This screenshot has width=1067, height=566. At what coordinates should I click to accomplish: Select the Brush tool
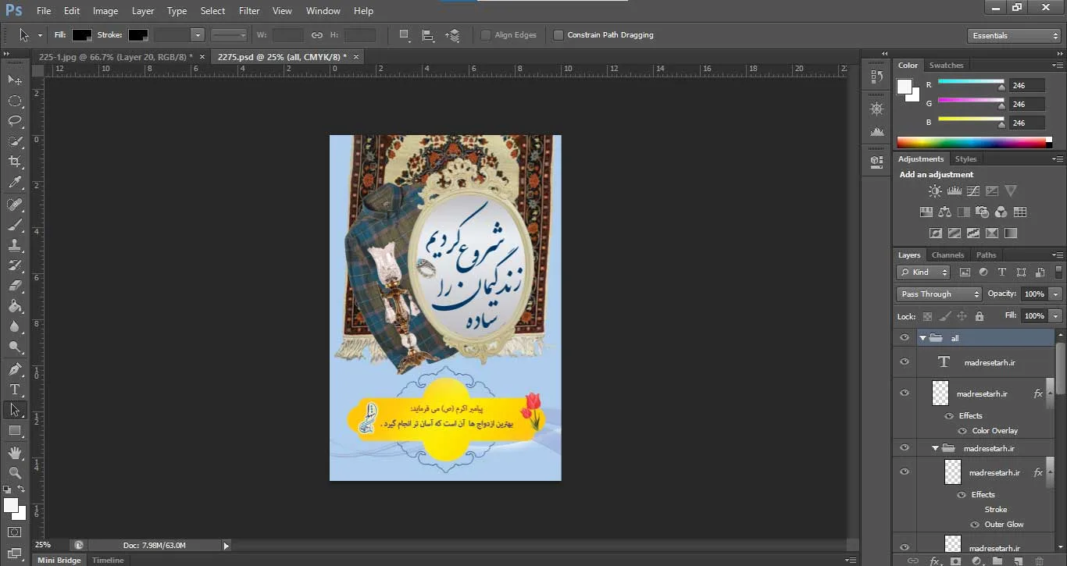tap(15, 225)
